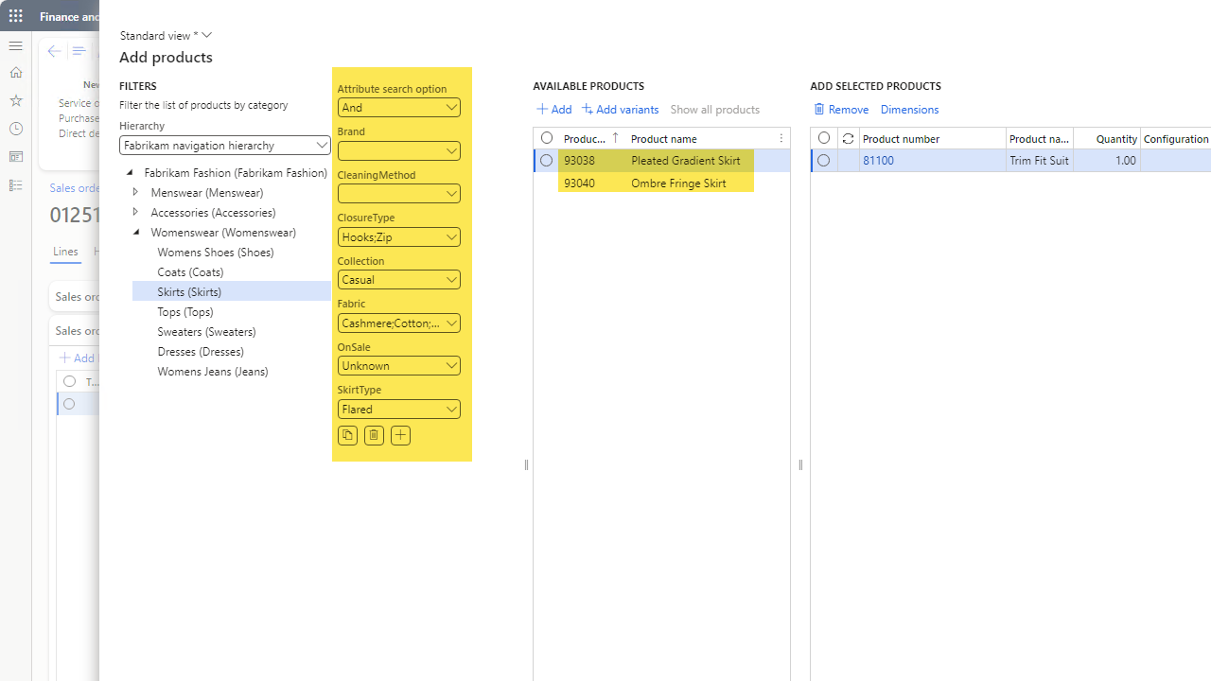Expand the Menswear tree node
Screen dimensions: 1211x681
(x=135, y=192)
